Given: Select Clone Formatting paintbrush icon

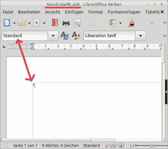Looking at the screenshot, I should coord(131,23).
